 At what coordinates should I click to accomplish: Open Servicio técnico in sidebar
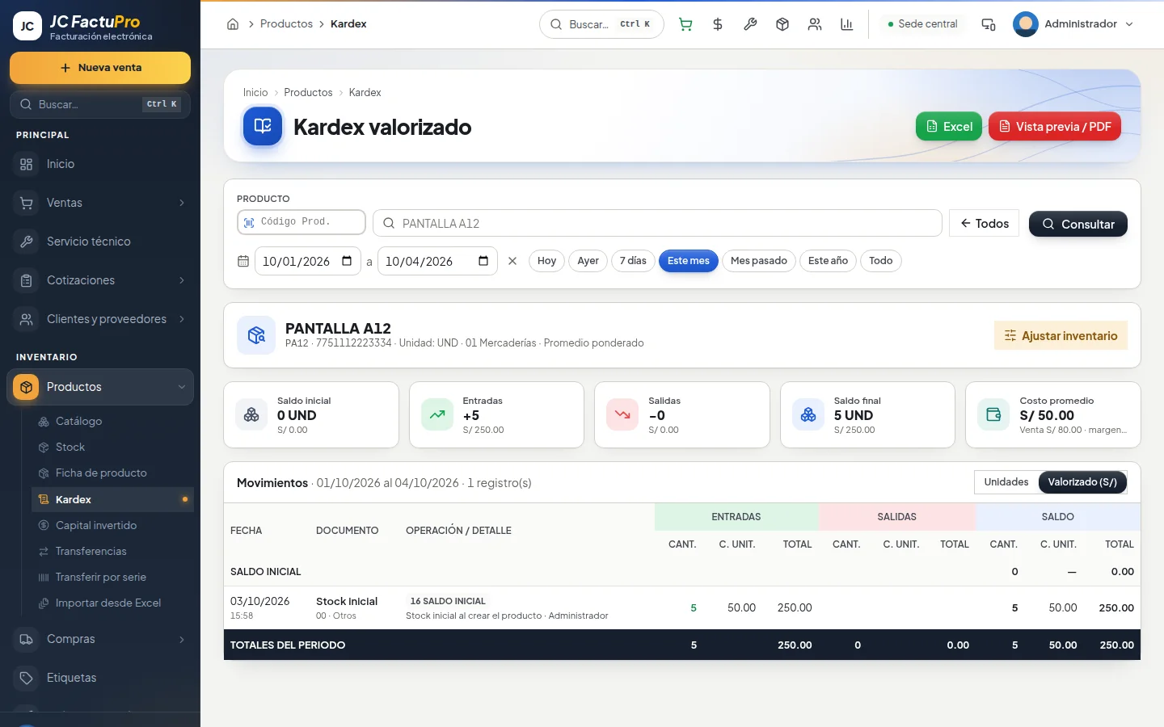tap(100, 242)
